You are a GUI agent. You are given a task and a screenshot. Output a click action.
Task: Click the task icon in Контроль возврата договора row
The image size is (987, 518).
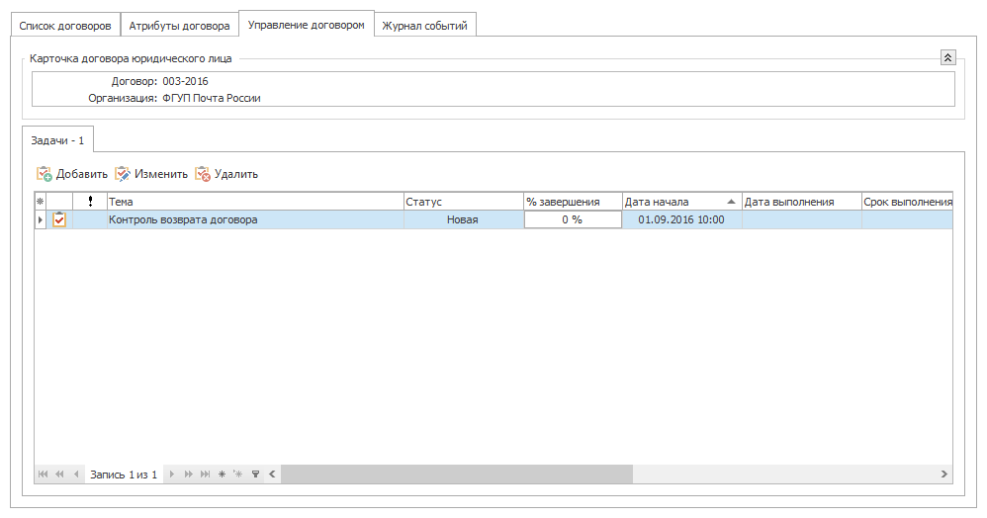pyautogui.click(x=59, y=219)
